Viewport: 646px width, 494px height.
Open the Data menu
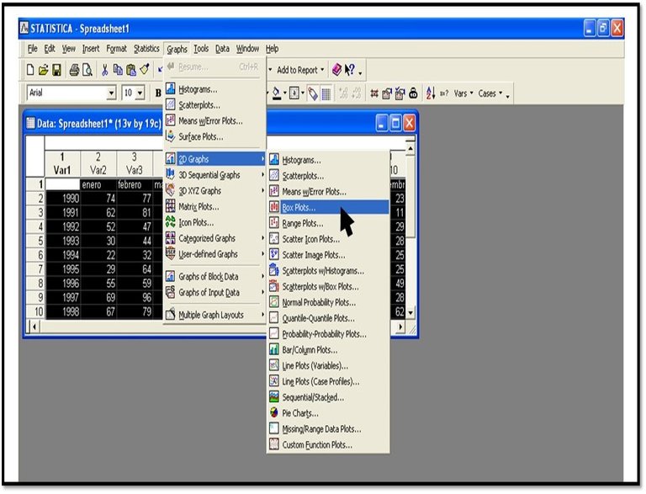[x=222, y=49]
